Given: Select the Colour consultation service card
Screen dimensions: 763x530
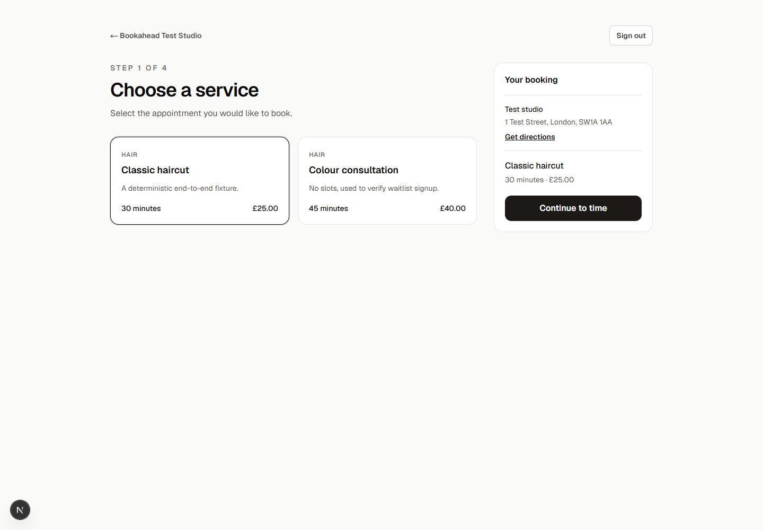Looking at the screenshot, I should [387, 181].
